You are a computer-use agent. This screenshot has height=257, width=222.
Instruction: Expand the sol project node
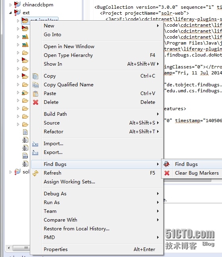(x=10, y=172)
